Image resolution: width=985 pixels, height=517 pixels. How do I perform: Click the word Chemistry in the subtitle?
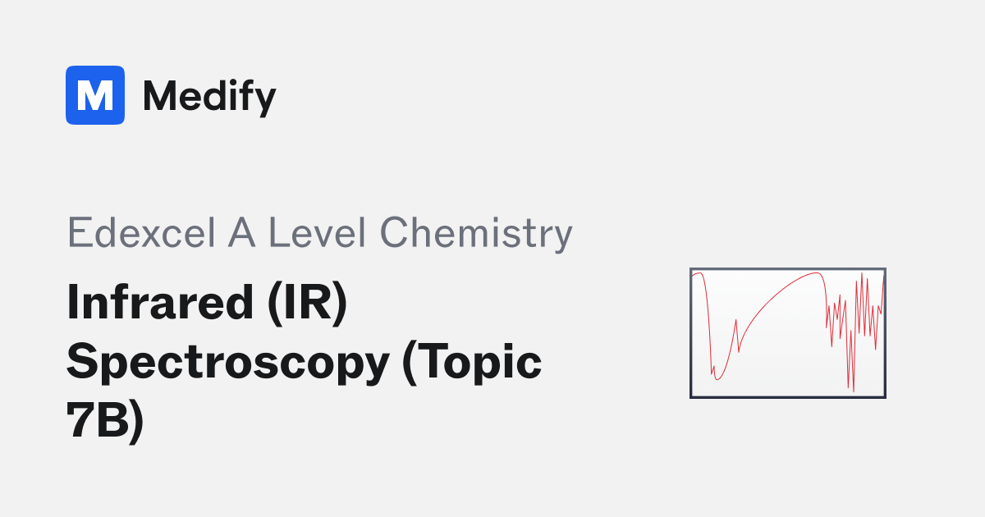point(477,233)
